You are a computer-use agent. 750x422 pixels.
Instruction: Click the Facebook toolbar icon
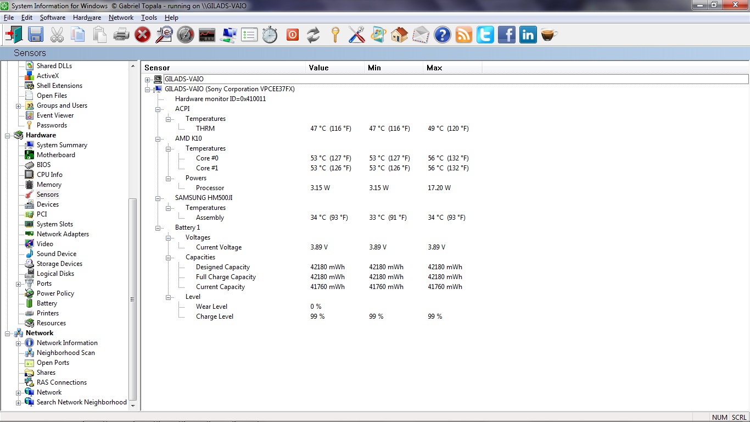click(506, 35)
